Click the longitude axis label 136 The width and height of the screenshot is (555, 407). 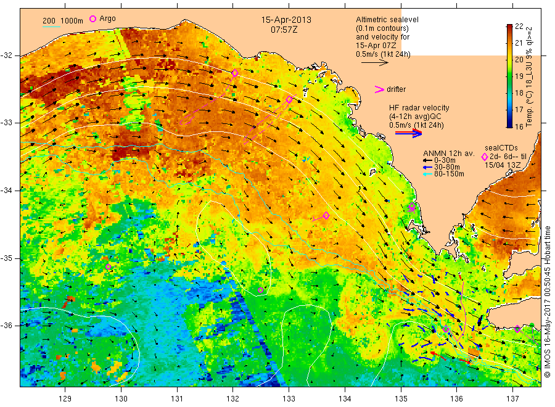456,399
